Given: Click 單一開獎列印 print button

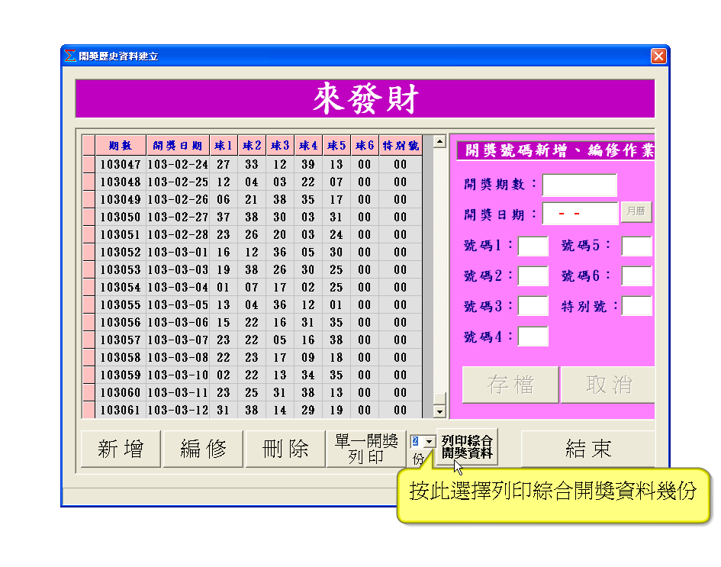Looking at the screenshot, I should pyautogui.click(x=365, y=449).
